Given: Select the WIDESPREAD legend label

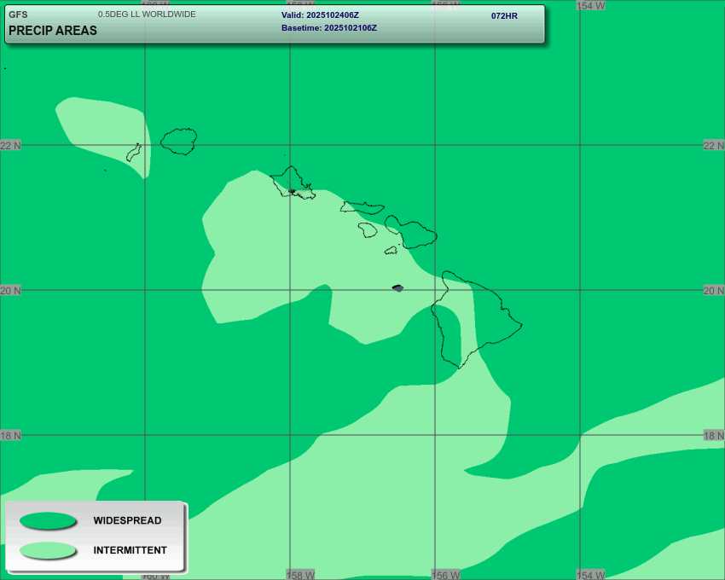Looking at the screenshot, I should 127,520.
